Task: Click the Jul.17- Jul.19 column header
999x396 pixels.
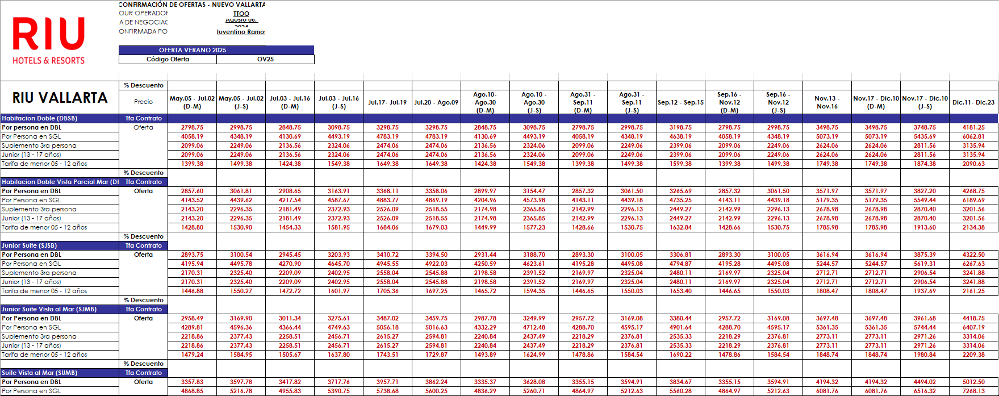Action: click(x=387, y=102)
